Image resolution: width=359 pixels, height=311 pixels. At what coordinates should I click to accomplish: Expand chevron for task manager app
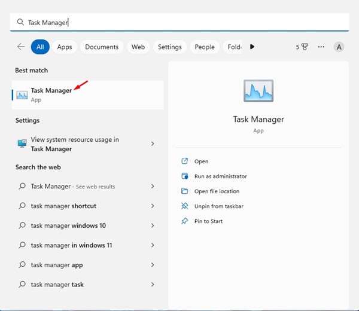coord(153,265)
